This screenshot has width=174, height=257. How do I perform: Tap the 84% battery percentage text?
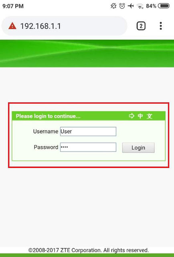(151, 6)
